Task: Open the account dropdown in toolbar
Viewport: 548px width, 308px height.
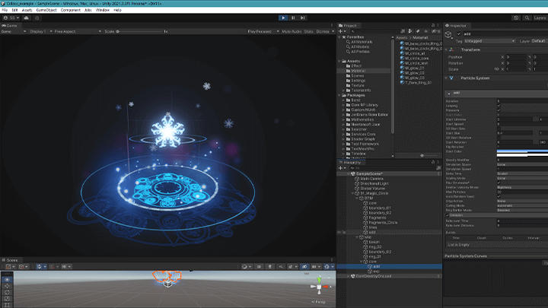Action: click(x=11, y=17)
